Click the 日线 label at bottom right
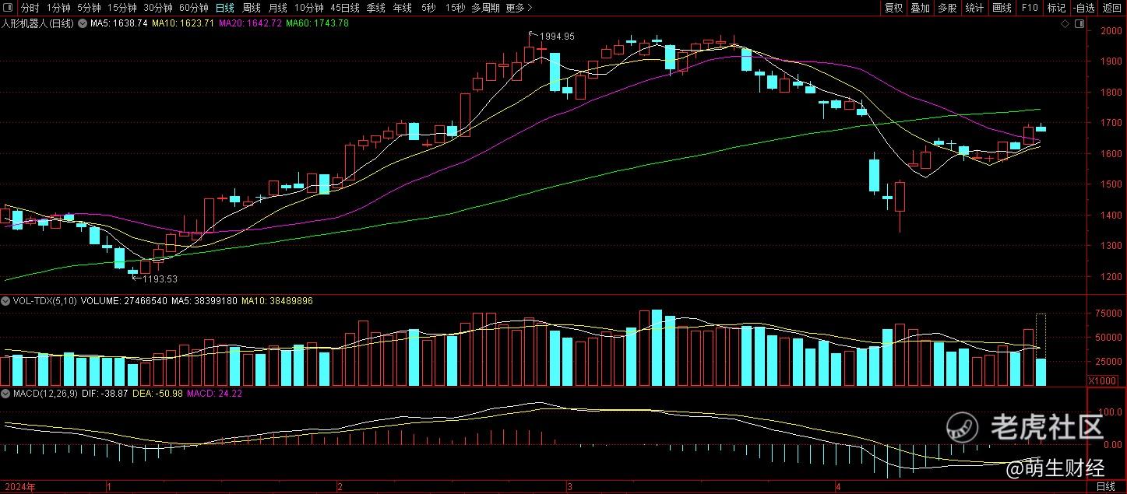The image size is (1127, 494). point(1105,487)
